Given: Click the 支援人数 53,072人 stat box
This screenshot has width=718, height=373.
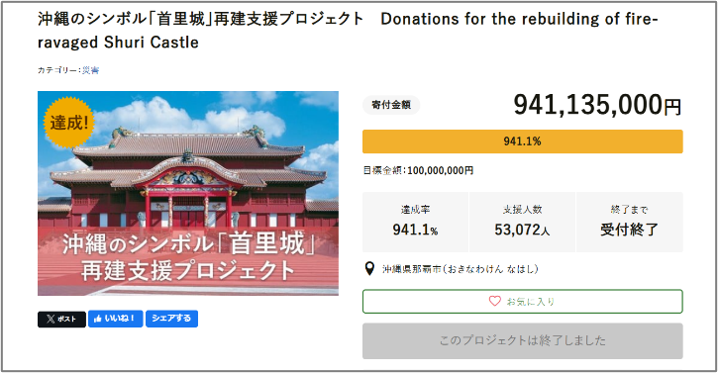Looking at the screenshot, I should coord(523,222).
